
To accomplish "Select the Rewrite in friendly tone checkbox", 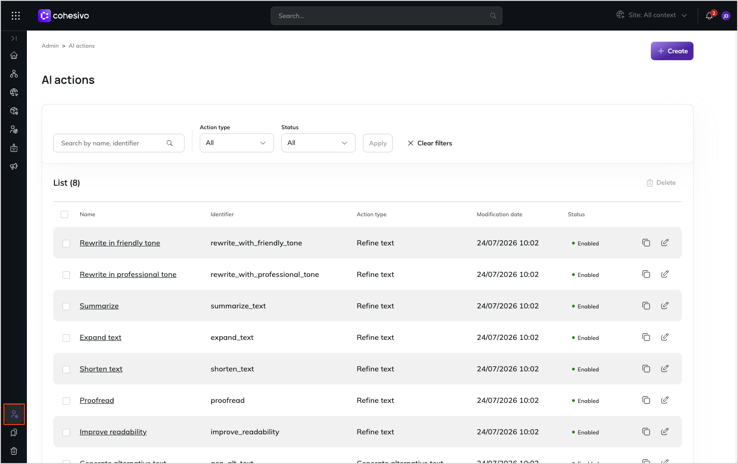I will (x=66, y=244).
